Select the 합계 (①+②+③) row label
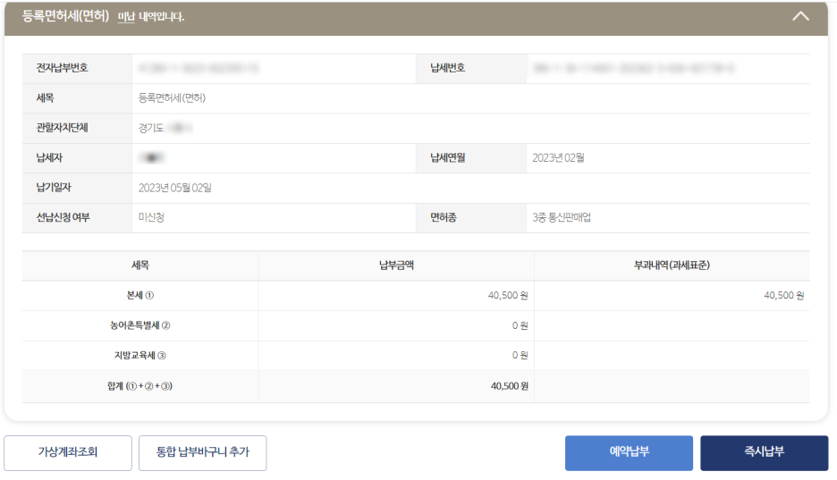Image resolution: width=837 pixels, height=480 pixels. point(139,386)
